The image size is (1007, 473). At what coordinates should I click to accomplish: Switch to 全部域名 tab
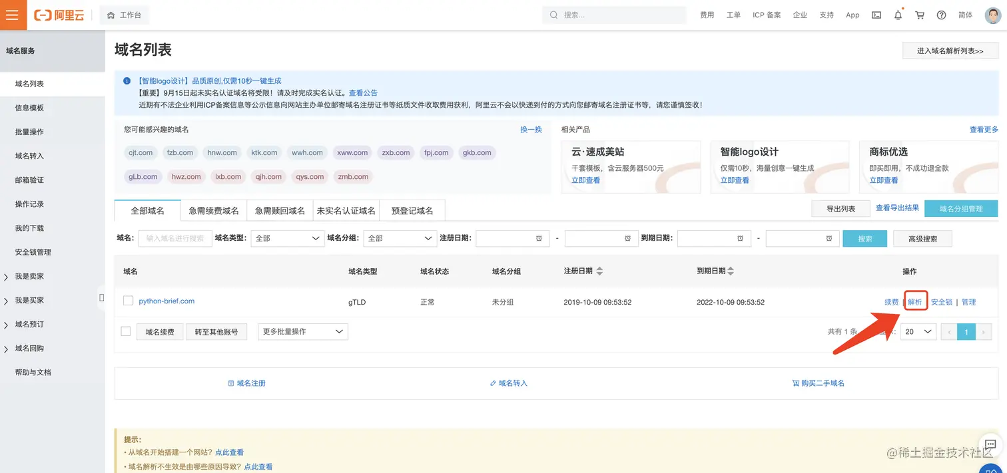coord(147,210)
